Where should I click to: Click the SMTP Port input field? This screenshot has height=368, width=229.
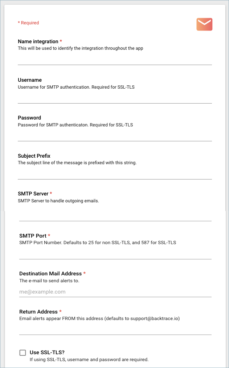[115, 254]
